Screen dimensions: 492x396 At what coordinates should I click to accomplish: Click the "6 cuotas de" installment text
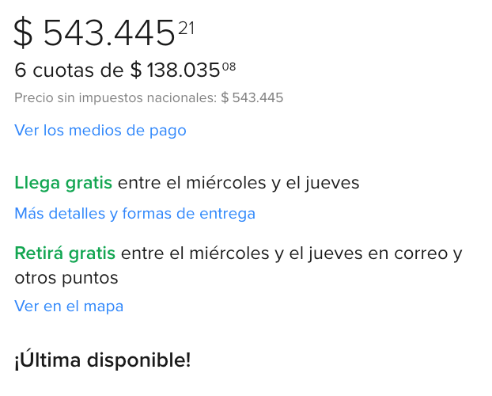pos(70,70)
